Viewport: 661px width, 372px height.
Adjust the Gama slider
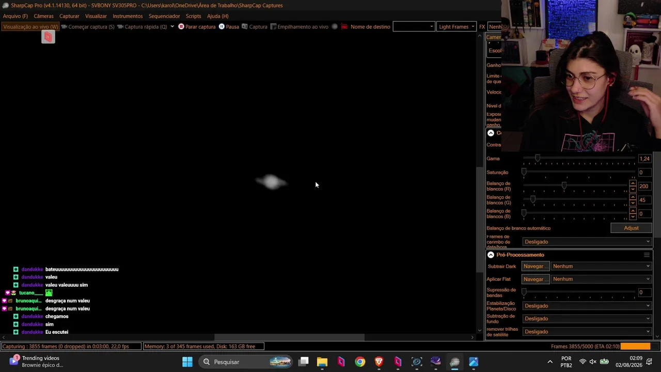[579, 158]
